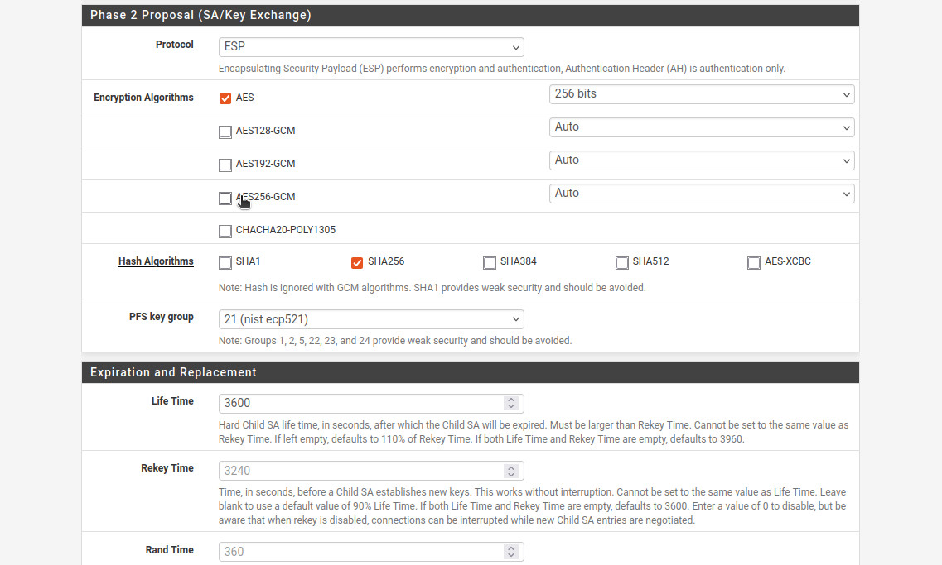This screenshot has height=565, width=942.
Task: Click the Life Time input field
Action: 360,403
